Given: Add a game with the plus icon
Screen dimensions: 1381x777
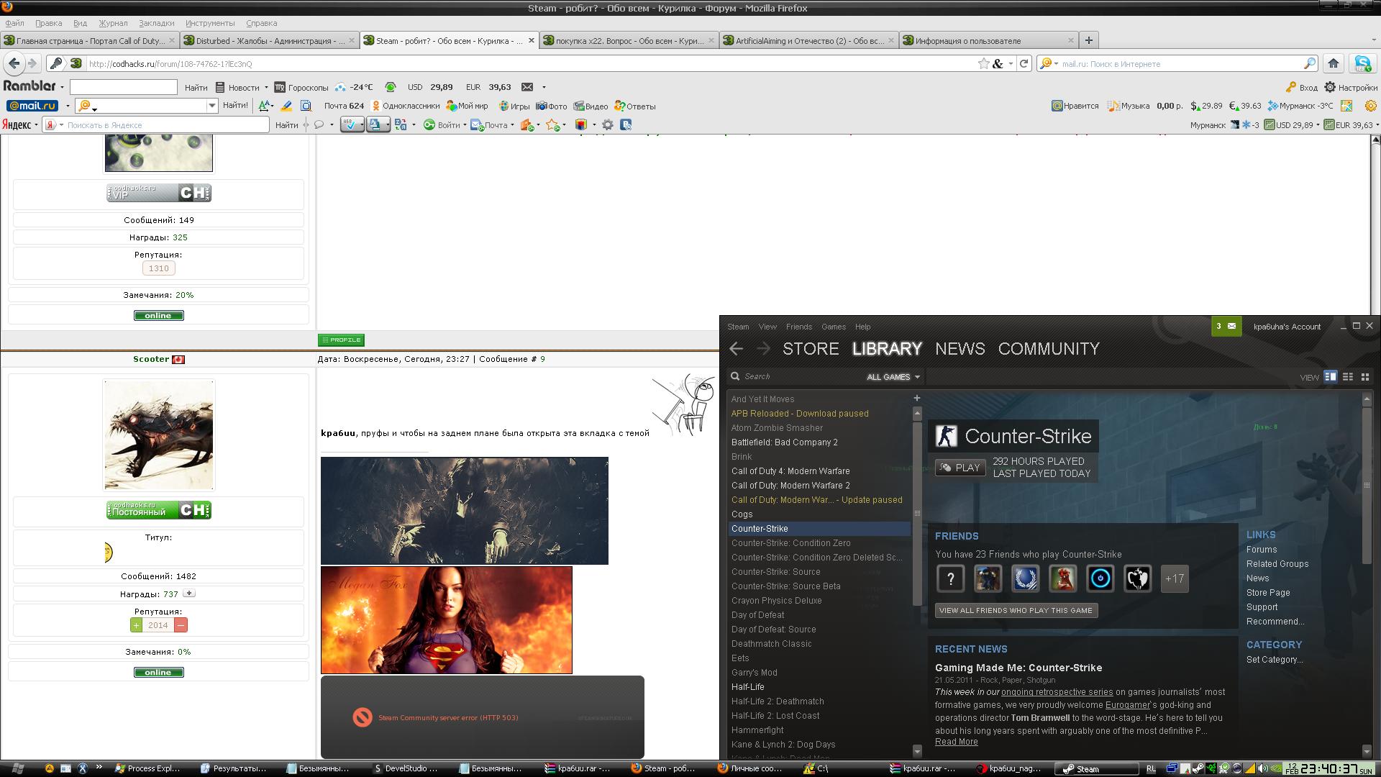Looking at the screenshot, I should tap(917, 398).
